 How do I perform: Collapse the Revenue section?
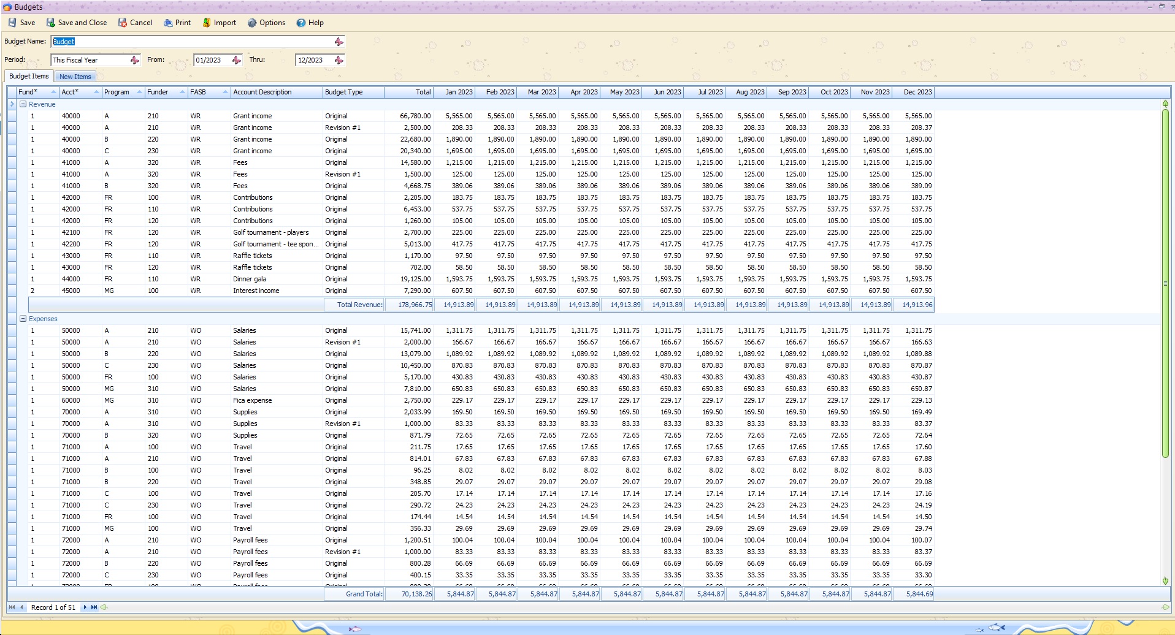click(23, 104)
